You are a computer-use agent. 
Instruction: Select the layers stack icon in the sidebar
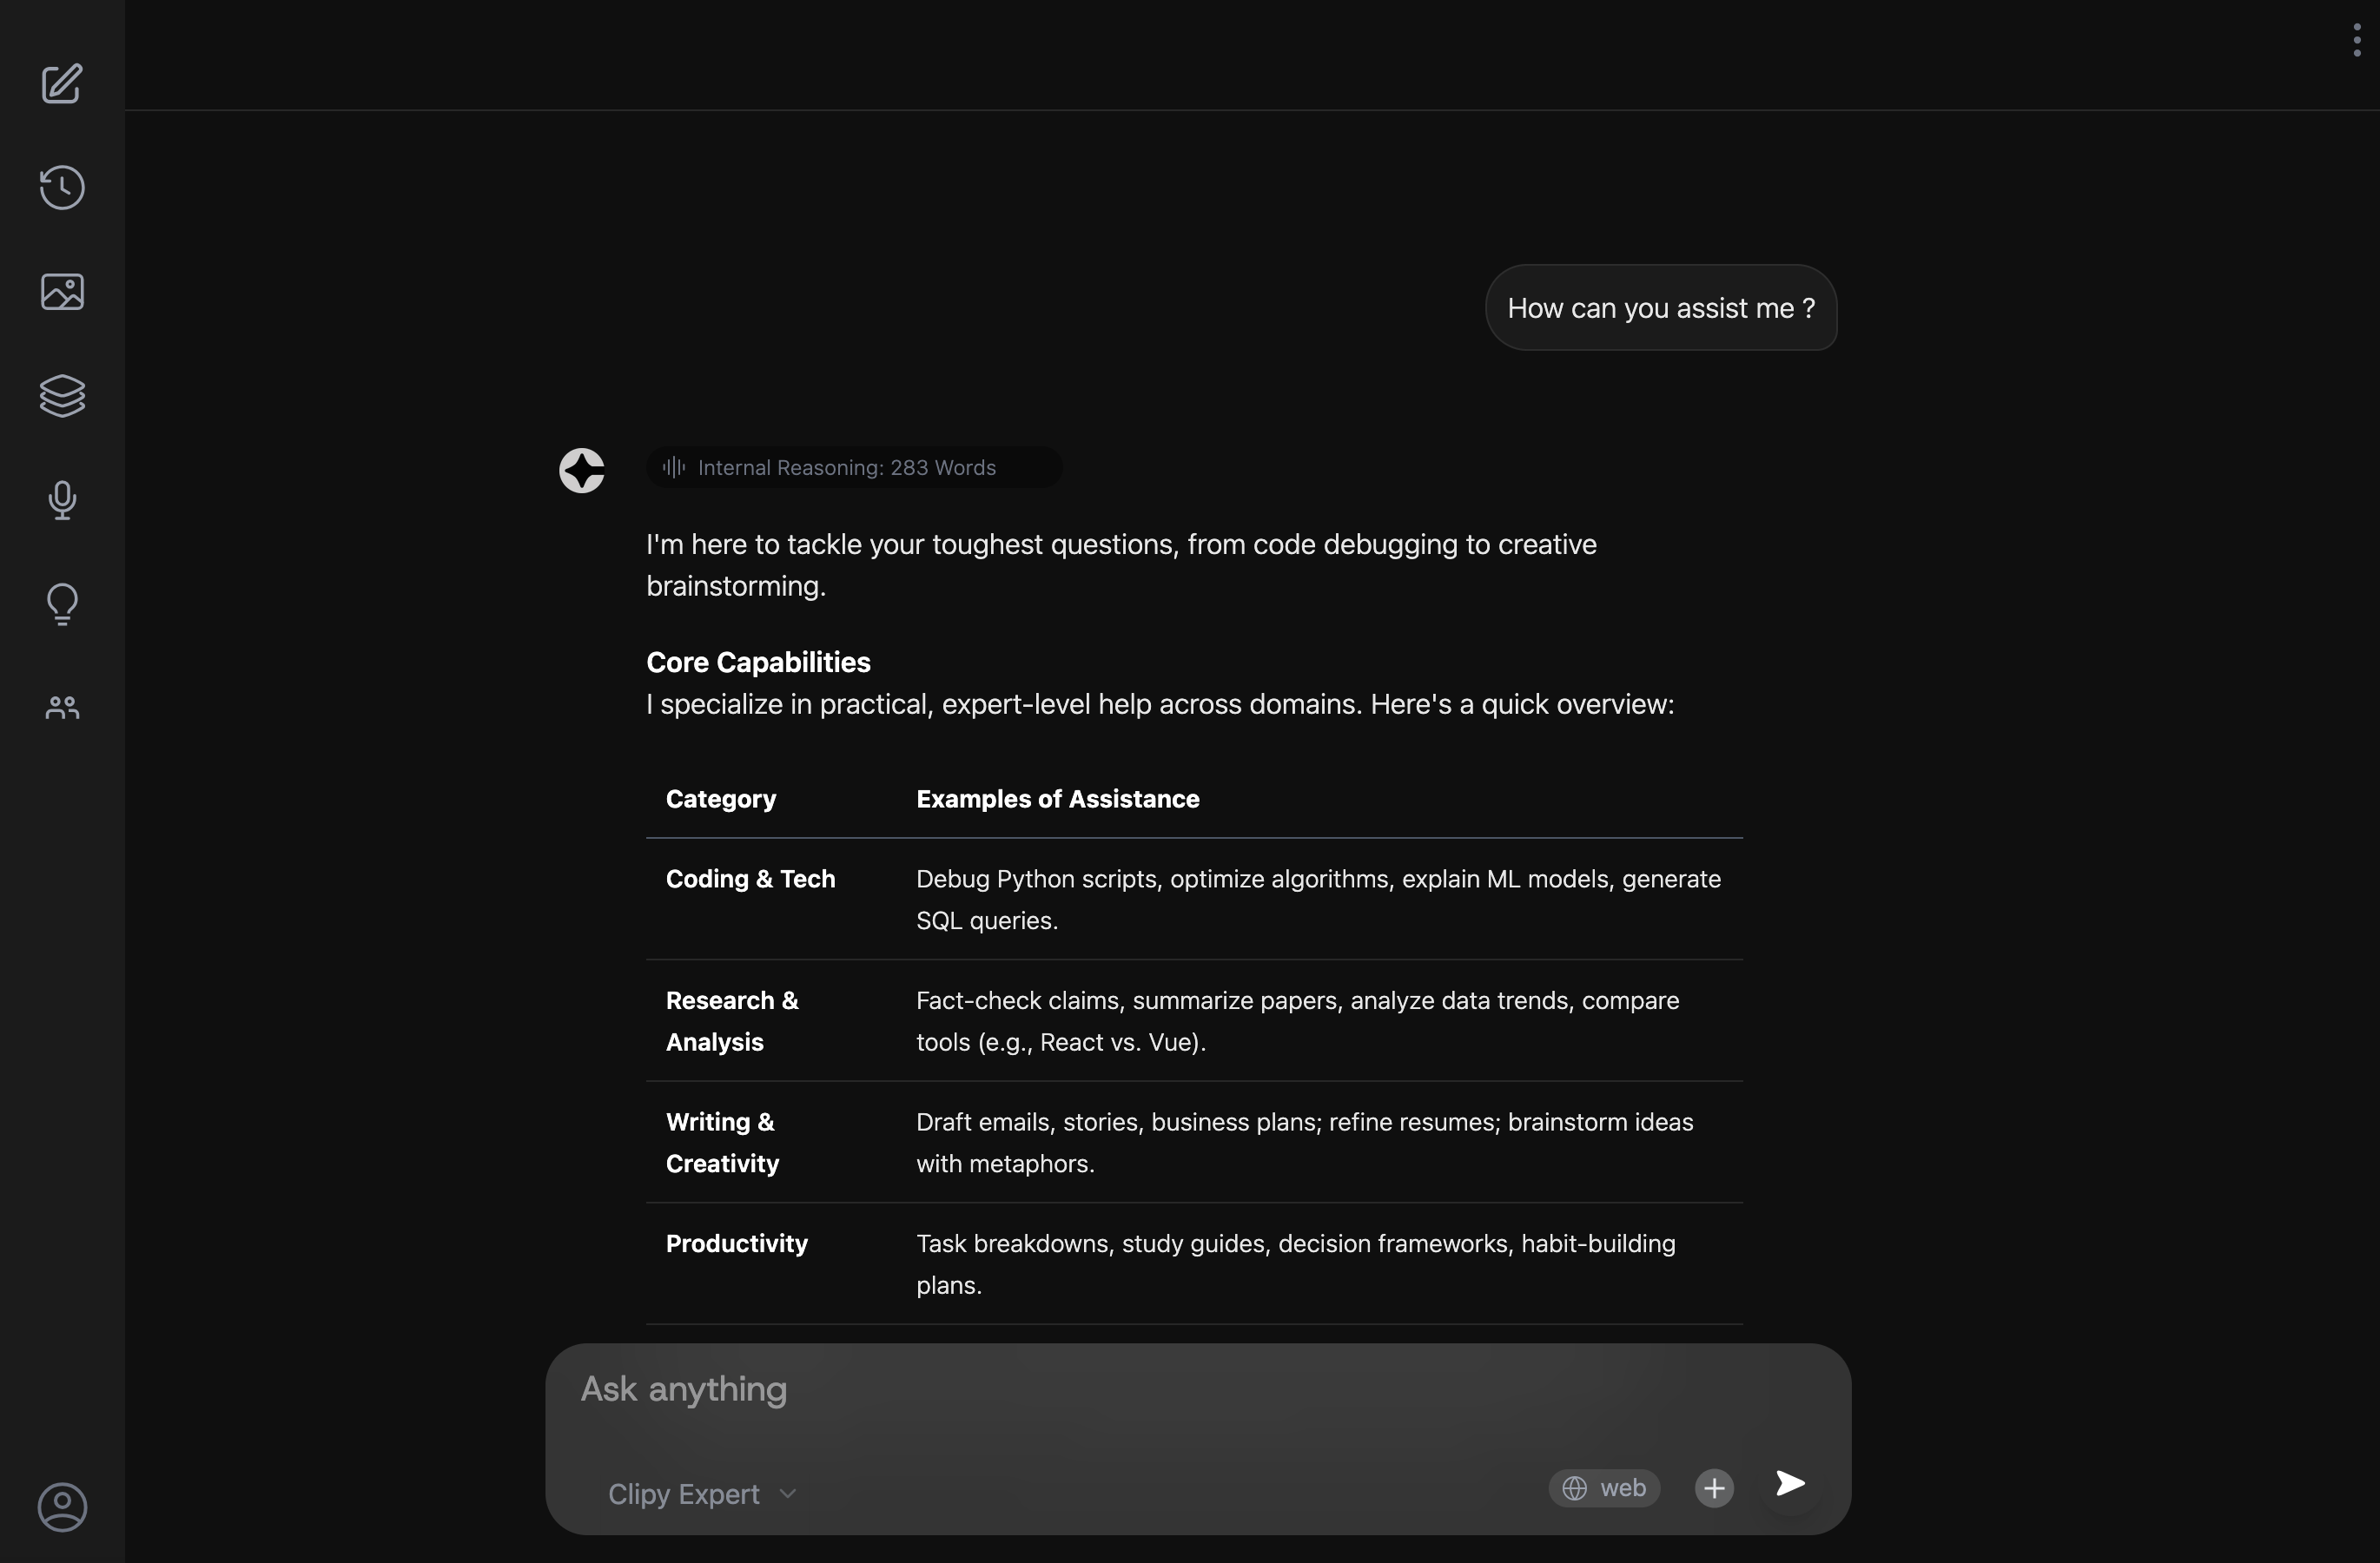(x=61, y=397)
